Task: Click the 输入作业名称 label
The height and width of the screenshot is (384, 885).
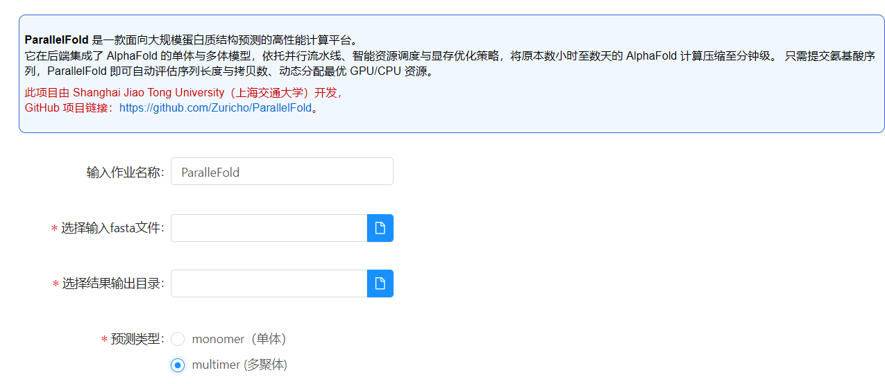Action: pyautogui.click(x=125, y=173)
